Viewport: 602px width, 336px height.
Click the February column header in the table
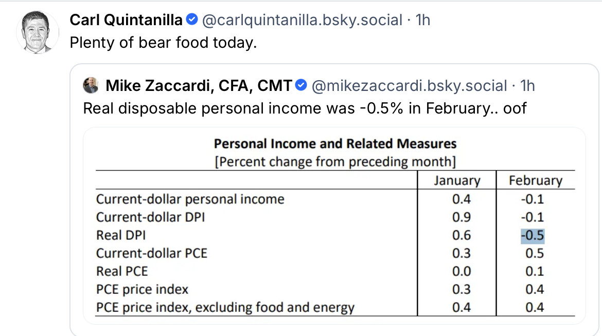(535, 181)
